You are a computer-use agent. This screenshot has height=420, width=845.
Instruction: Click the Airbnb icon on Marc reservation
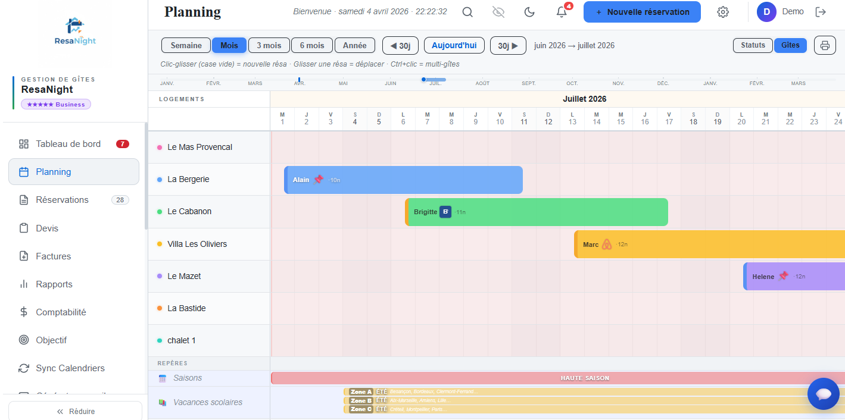[607, 245]
